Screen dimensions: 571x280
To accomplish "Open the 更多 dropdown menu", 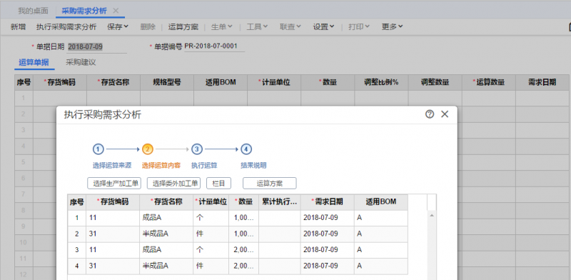I will (x=392, y=26).
